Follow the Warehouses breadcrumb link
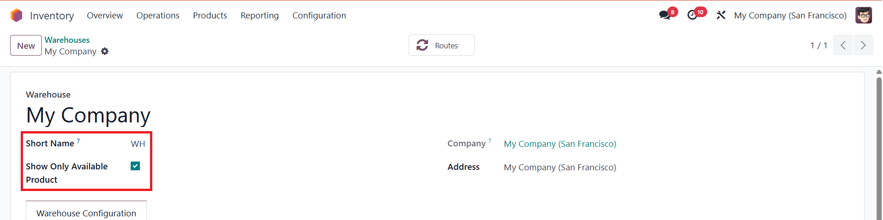The width and height of the screenshot is (883, 220). click(x=67, y=40)
